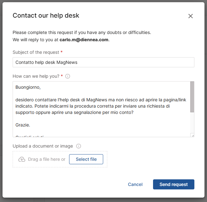Click the Drag a file here drop zone text

tap(46, 159)
